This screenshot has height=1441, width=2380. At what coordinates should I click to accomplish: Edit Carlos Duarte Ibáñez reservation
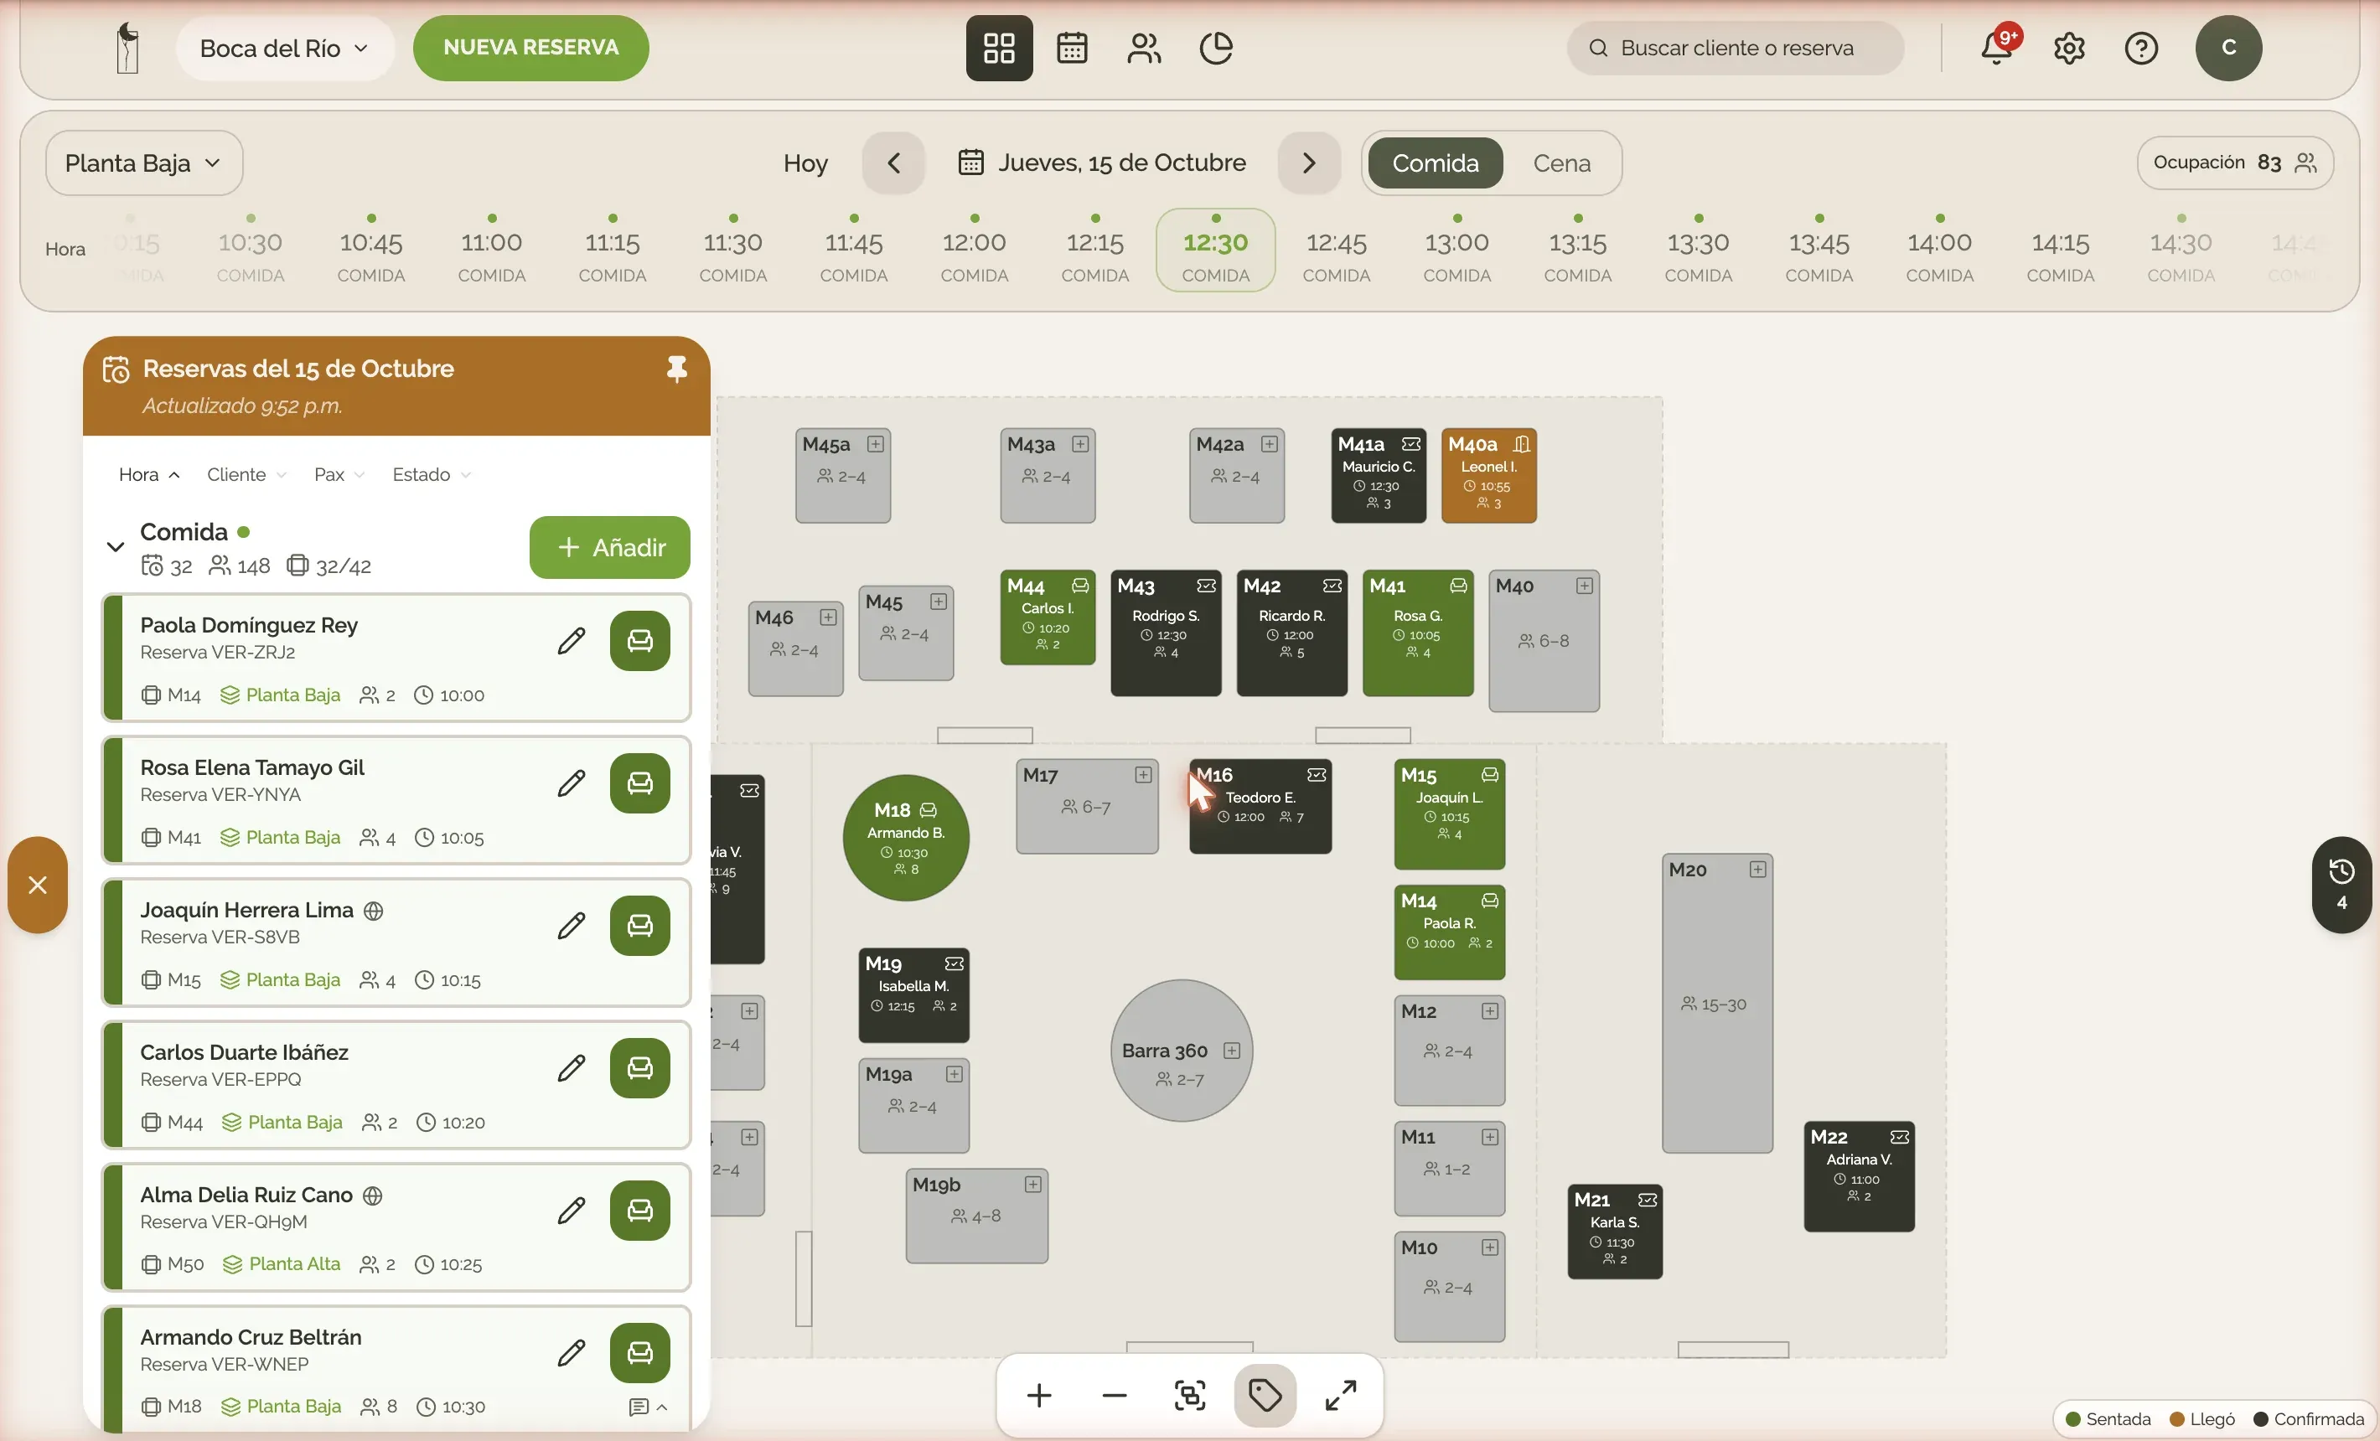pos(572,1067)
